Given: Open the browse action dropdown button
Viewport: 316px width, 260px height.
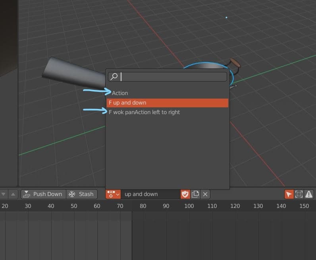Looking at the screenshot, I should (113, 194).
